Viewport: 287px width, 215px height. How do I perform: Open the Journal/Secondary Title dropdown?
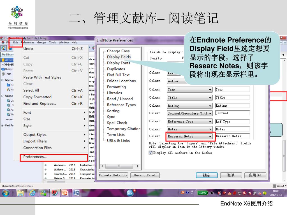point(210,113)
